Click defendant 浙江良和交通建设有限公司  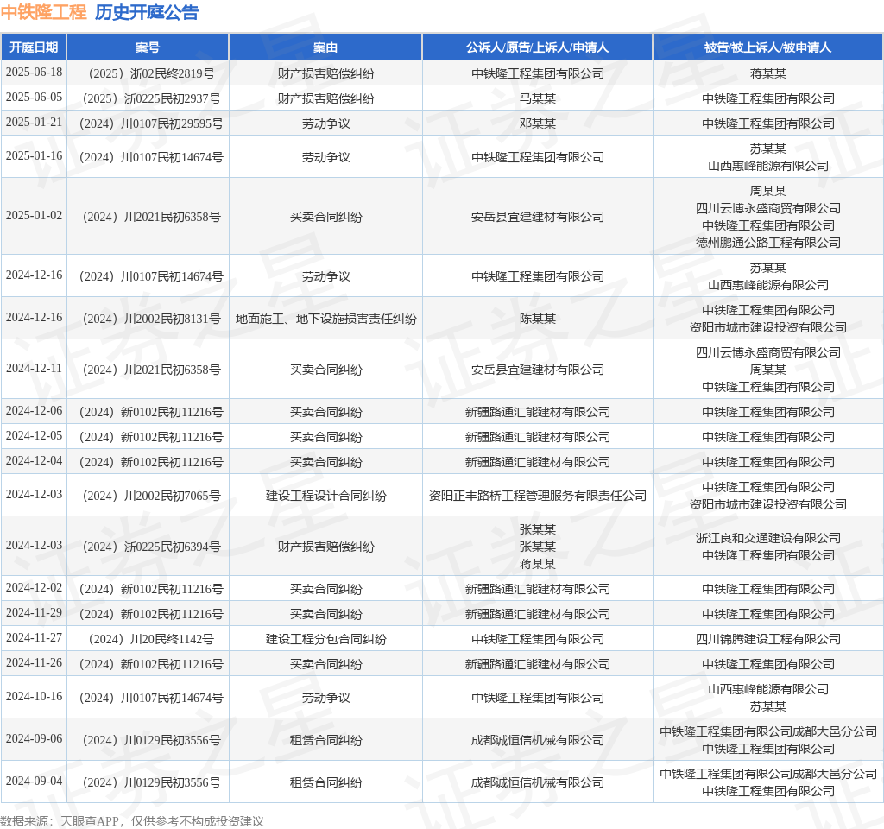click(x=767, y=538)
